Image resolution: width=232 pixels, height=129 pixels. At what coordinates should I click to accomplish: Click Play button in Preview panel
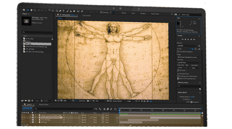click(x=188, y=39)
